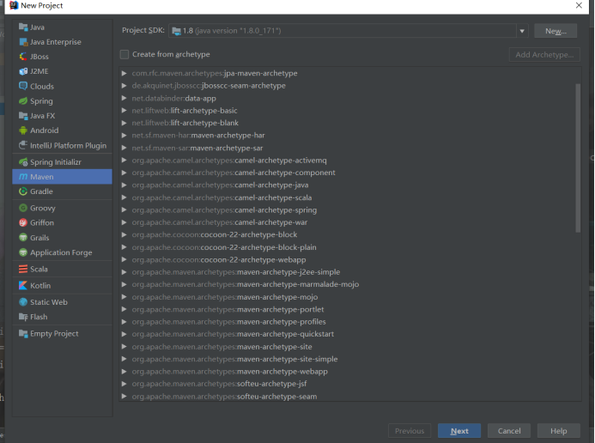Pick the Grails icon
595x443 pixels.
point(23,238)
